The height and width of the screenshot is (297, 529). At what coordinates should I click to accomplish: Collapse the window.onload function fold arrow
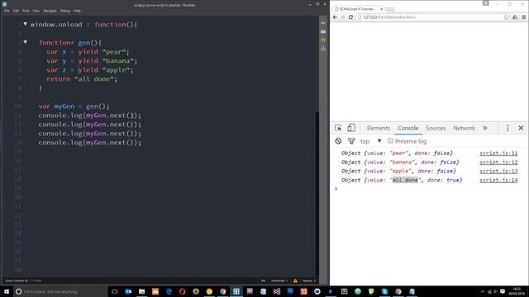[26, 24]
